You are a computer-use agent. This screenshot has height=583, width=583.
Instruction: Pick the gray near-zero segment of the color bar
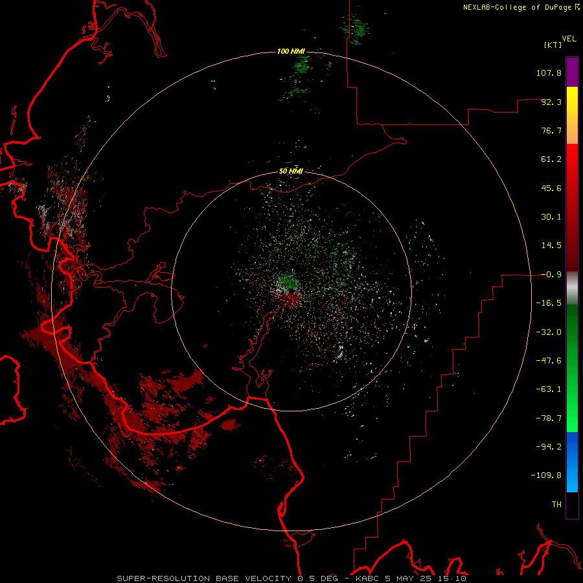point(572,288)
